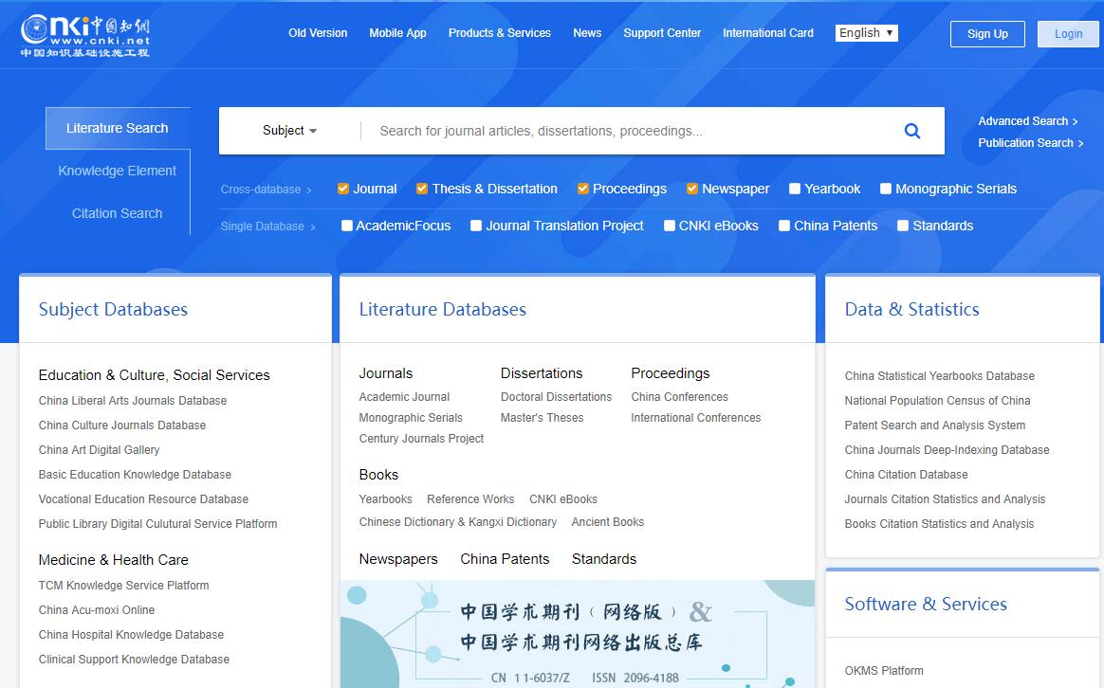Switch to Knowledge Element tab

(118, 171)
